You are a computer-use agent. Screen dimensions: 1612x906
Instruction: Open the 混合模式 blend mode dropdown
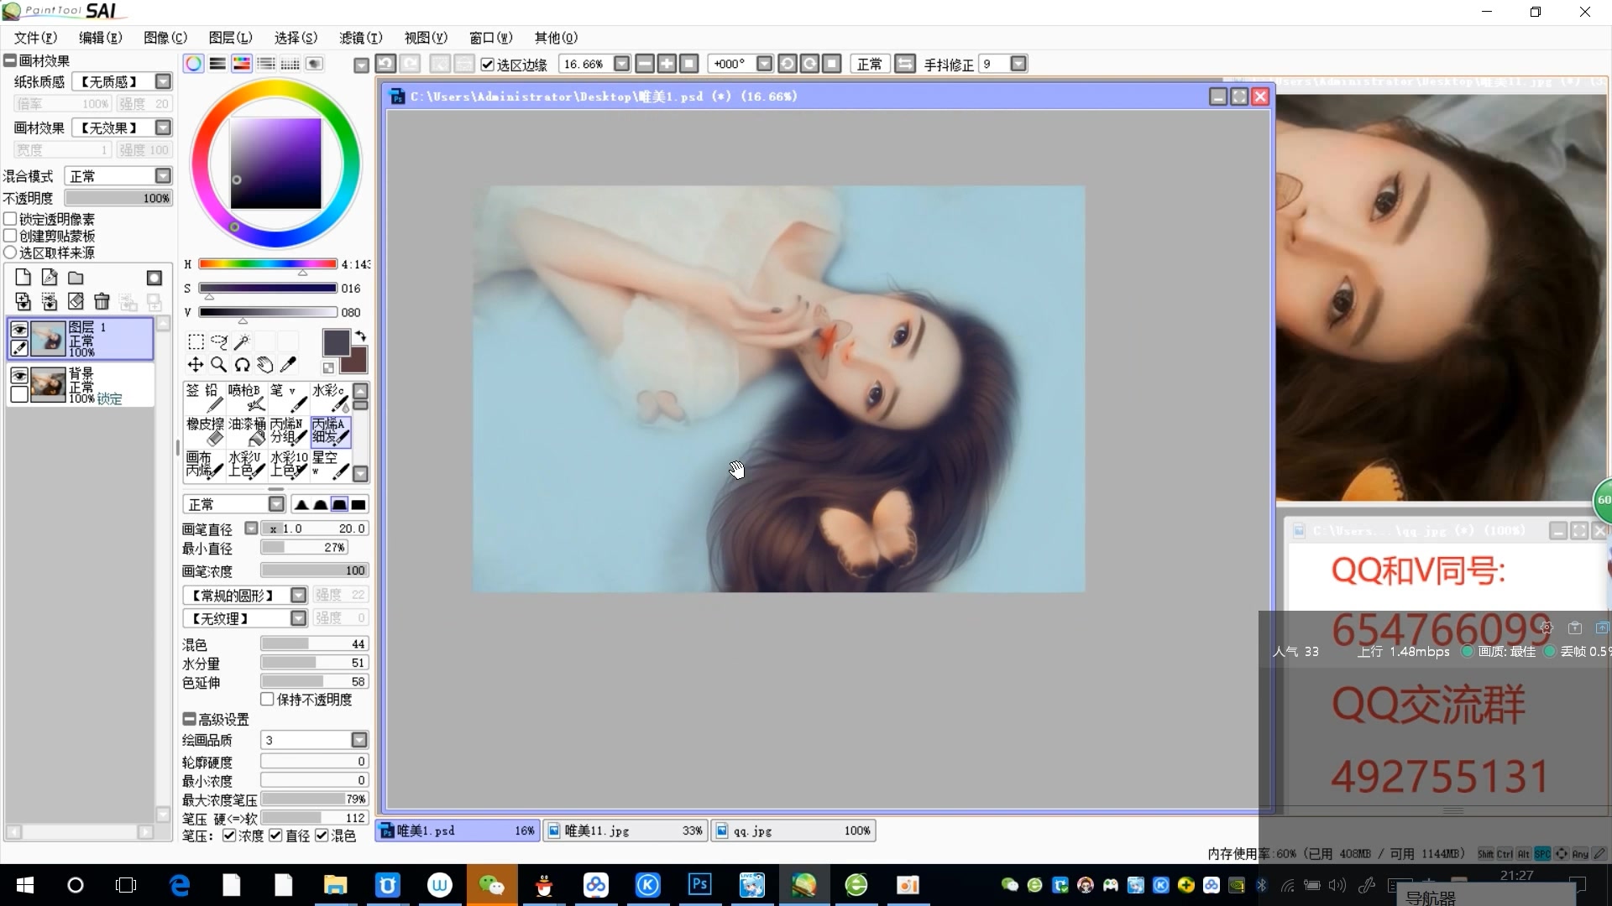163,175
